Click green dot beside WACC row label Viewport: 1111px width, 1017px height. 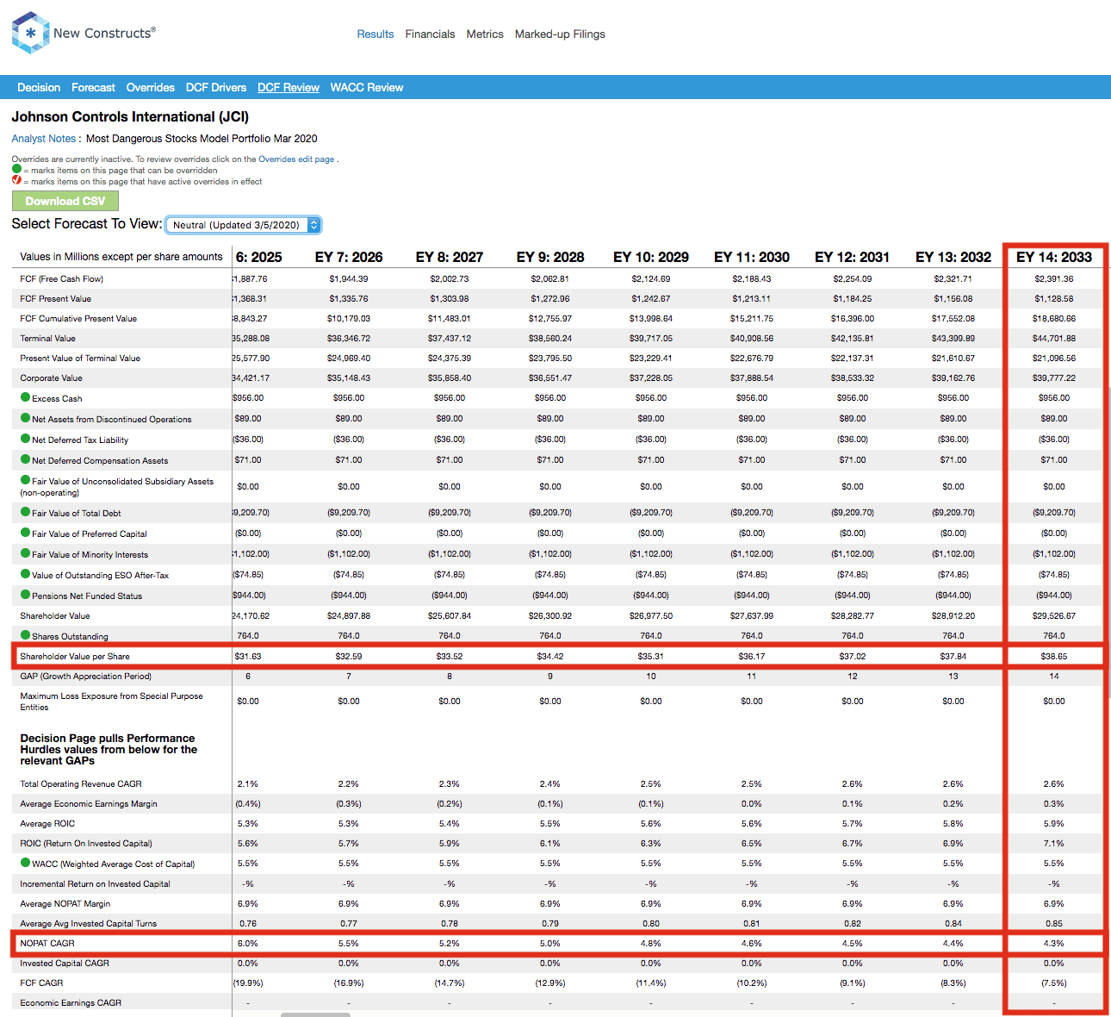[25, 863]
